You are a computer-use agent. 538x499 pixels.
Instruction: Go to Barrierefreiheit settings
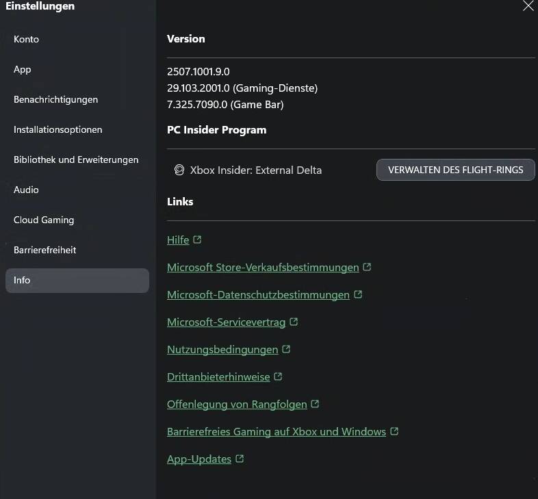click(x=44, y=251)
